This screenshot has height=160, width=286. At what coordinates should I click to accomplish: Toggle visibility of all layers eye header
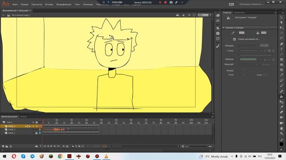33,122
